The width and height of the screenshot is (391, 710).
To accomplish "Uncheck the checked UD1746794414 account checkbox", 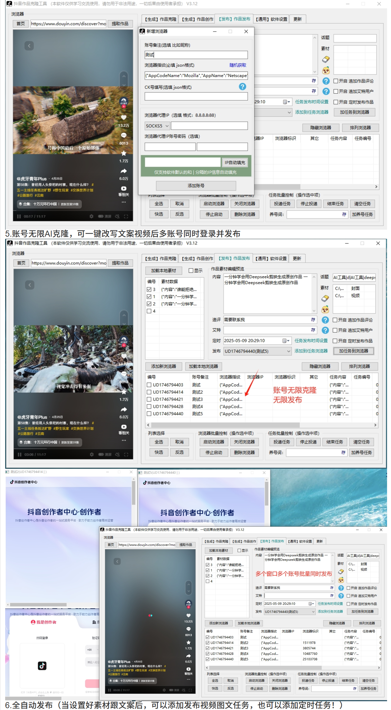I will (x=208, y=643).
